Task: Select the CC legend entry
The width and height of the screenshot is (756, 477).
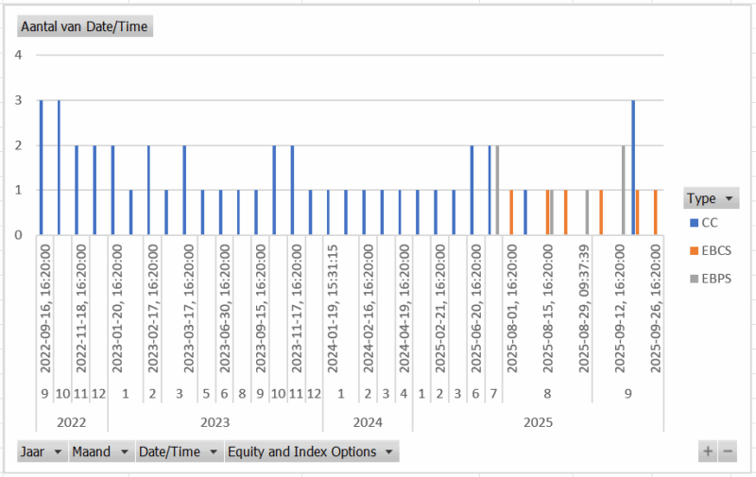Action: click(x=705, y=224)
